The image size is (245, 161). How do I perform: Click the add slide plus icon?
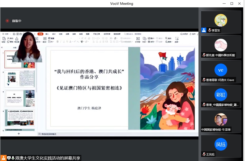pos(19,134)
